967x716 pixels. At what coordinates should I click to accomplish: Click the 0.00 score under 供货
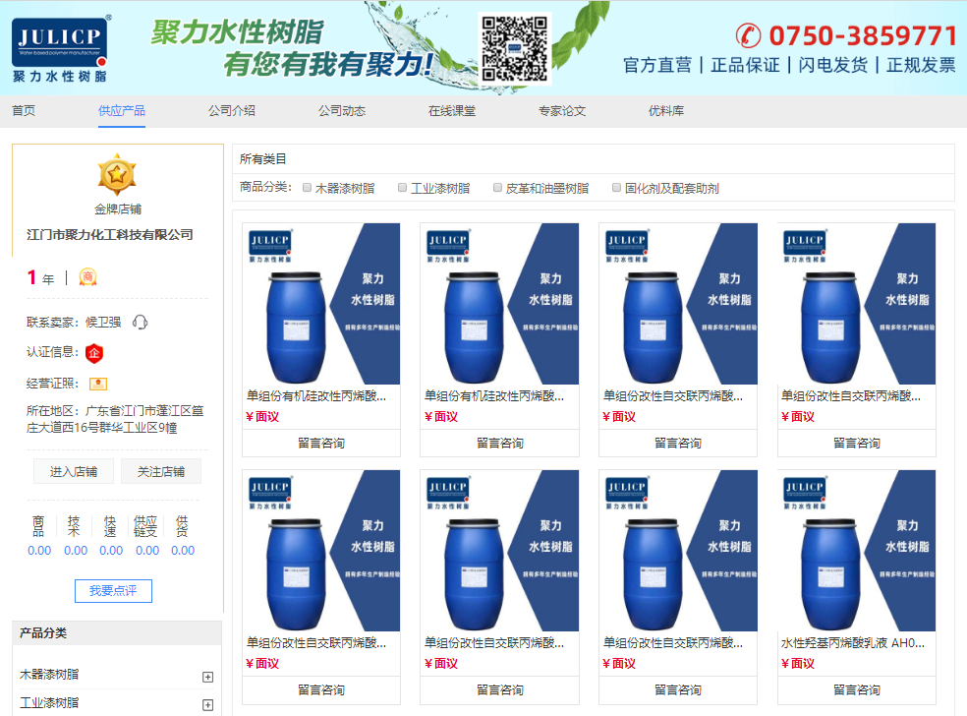click(x=183, y=551)
